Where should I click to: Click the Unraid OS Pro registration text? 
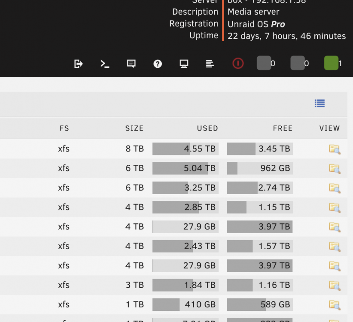point(256,24)
